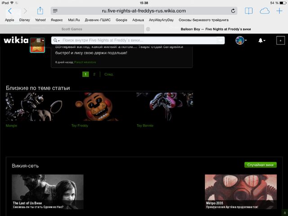288x216 pixels.
Task: Open the Mangle article thumbnail
Action: 34,107
